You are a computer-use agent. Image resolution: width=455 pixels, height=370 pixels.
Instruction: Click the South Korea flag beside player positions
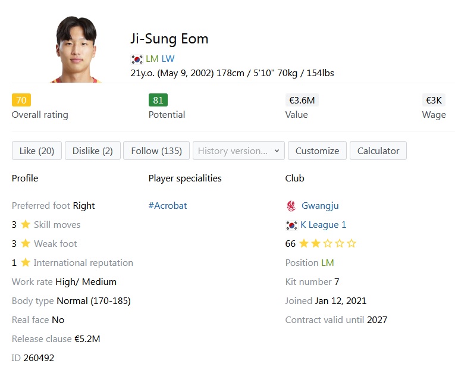137,59
